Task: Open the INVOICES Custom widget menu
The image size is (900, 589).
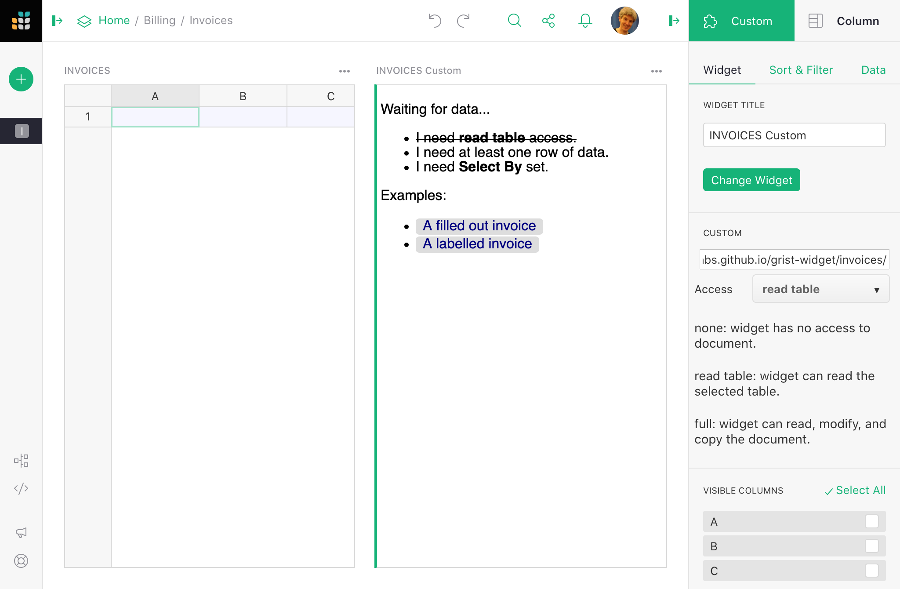Action: tap(657, 71)
